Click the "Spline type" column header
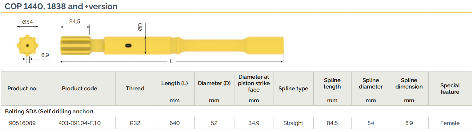 pos(293,89)
